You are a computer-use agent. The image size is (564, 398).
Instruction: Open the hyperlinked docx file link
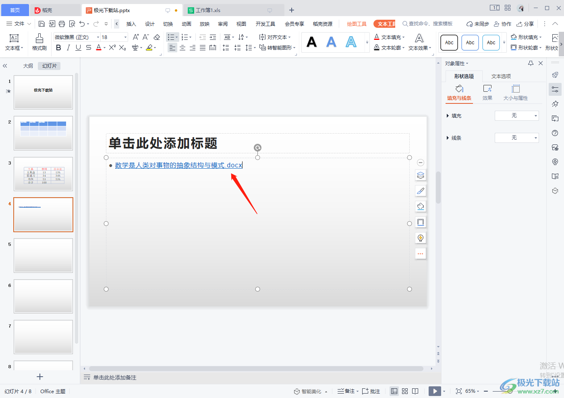pos(178,165)
